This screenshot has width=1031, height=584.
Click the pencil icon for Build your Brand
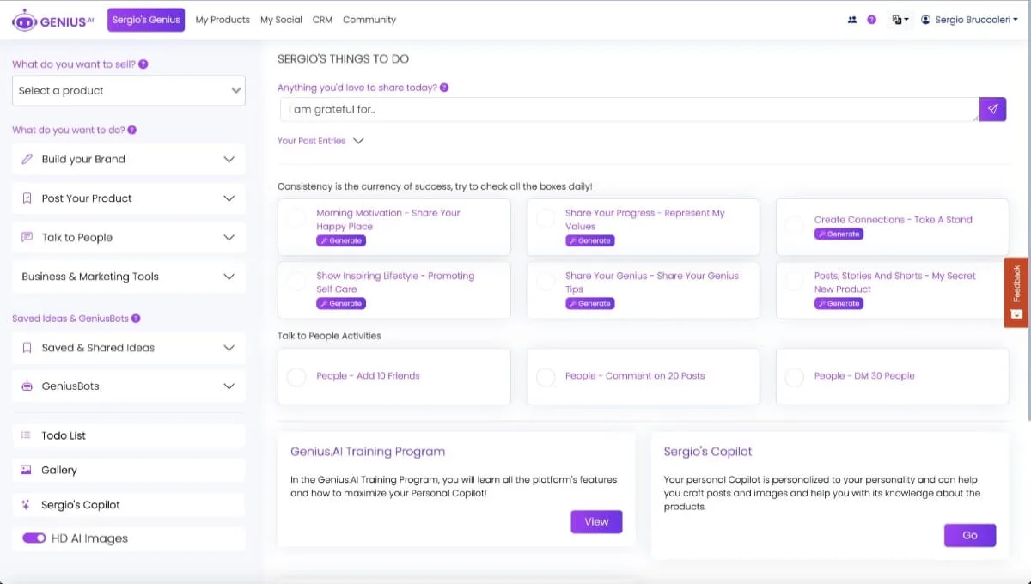point(27,159)
